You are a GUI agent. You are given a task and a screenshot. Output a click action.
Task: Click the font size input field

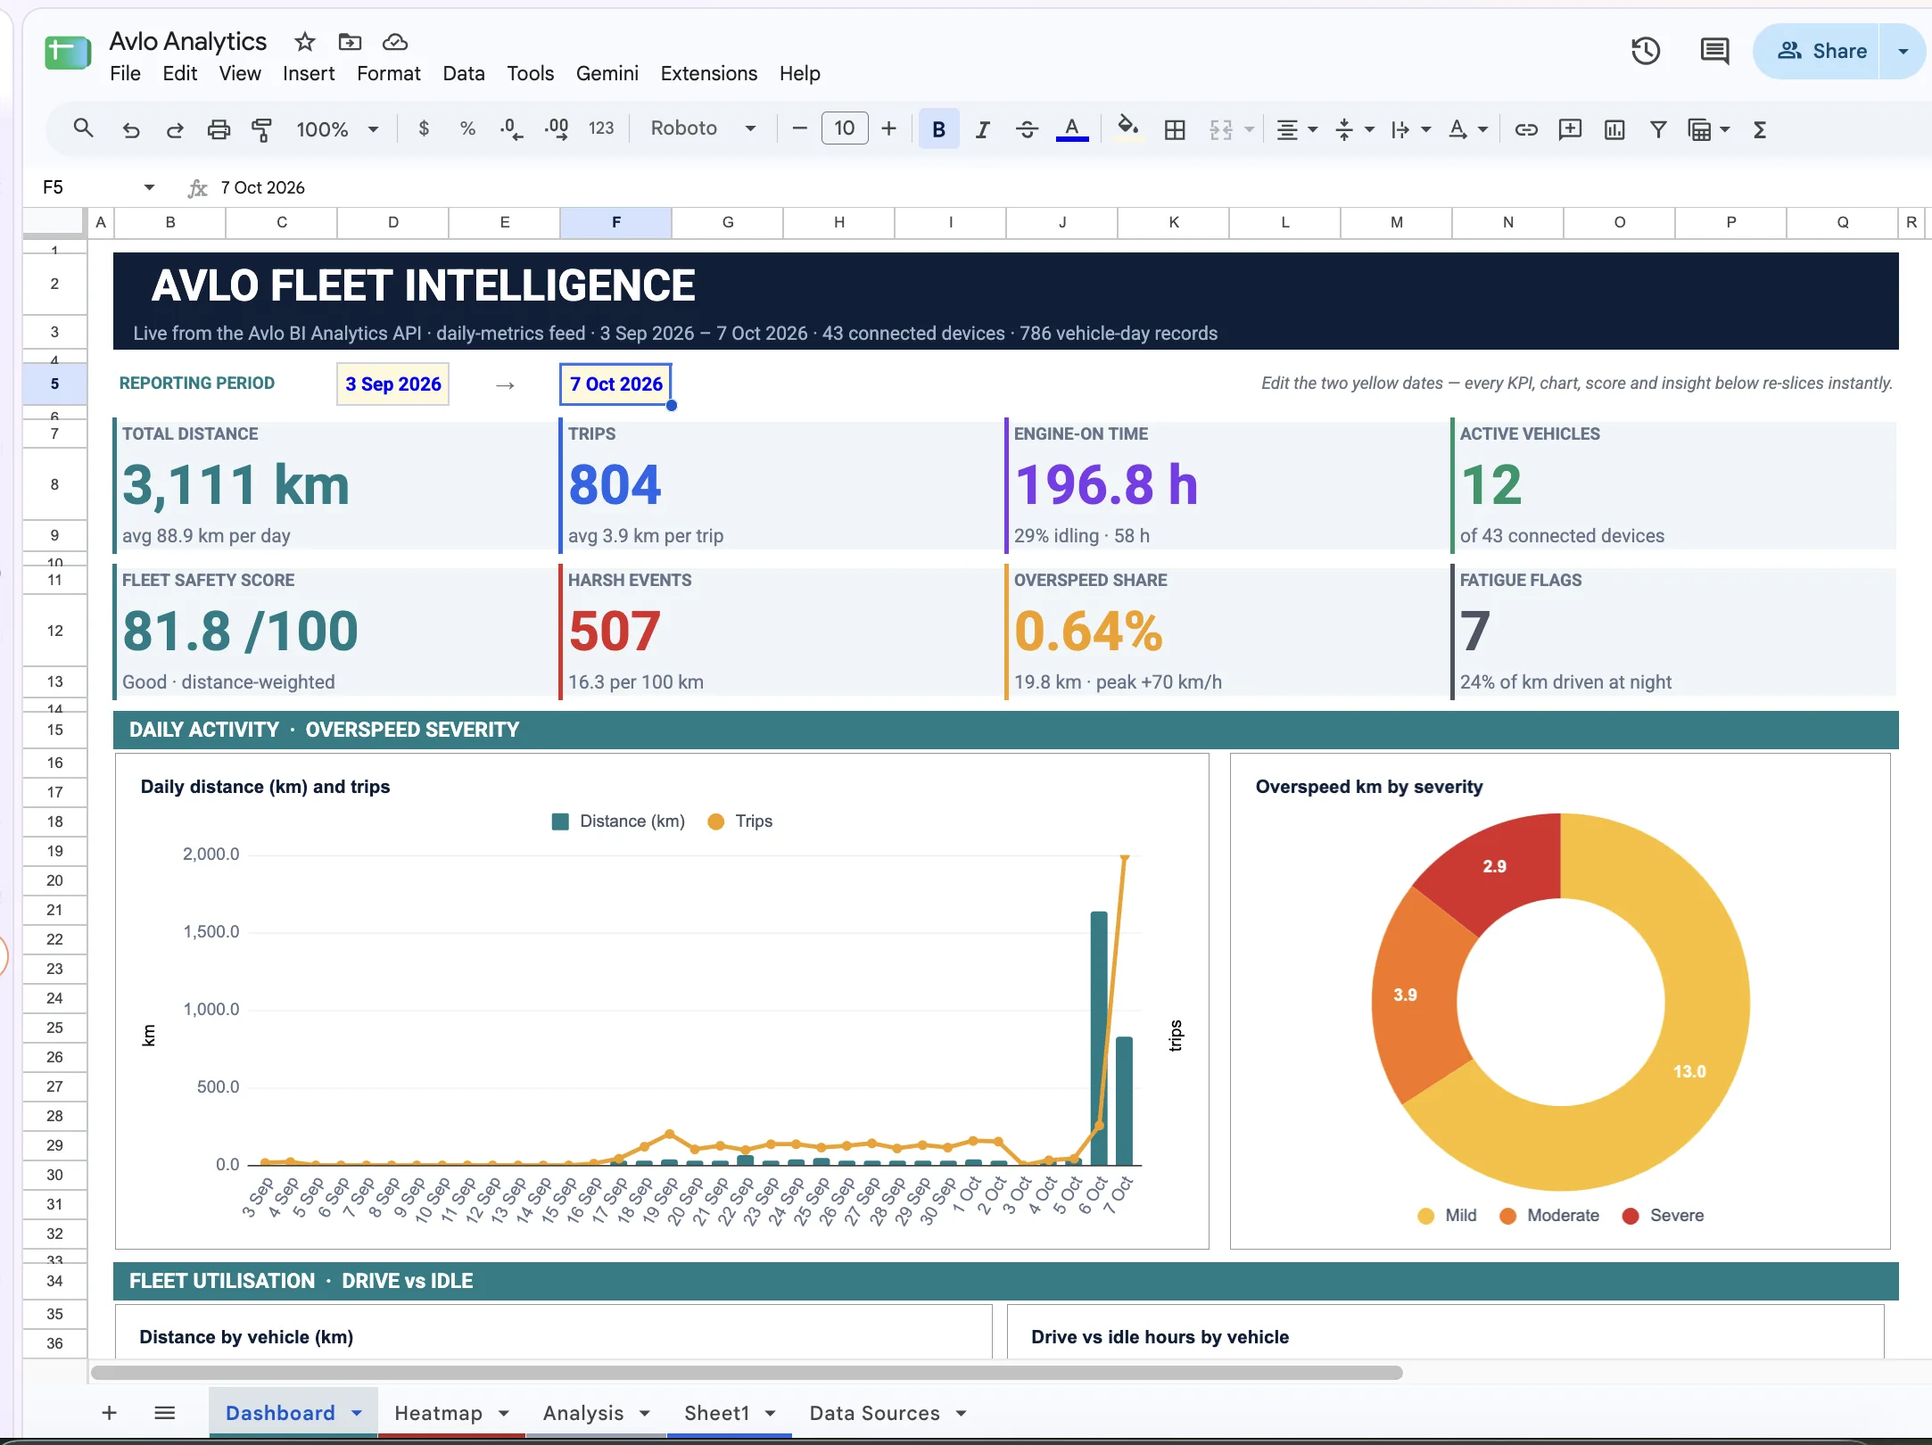[844, 129]
